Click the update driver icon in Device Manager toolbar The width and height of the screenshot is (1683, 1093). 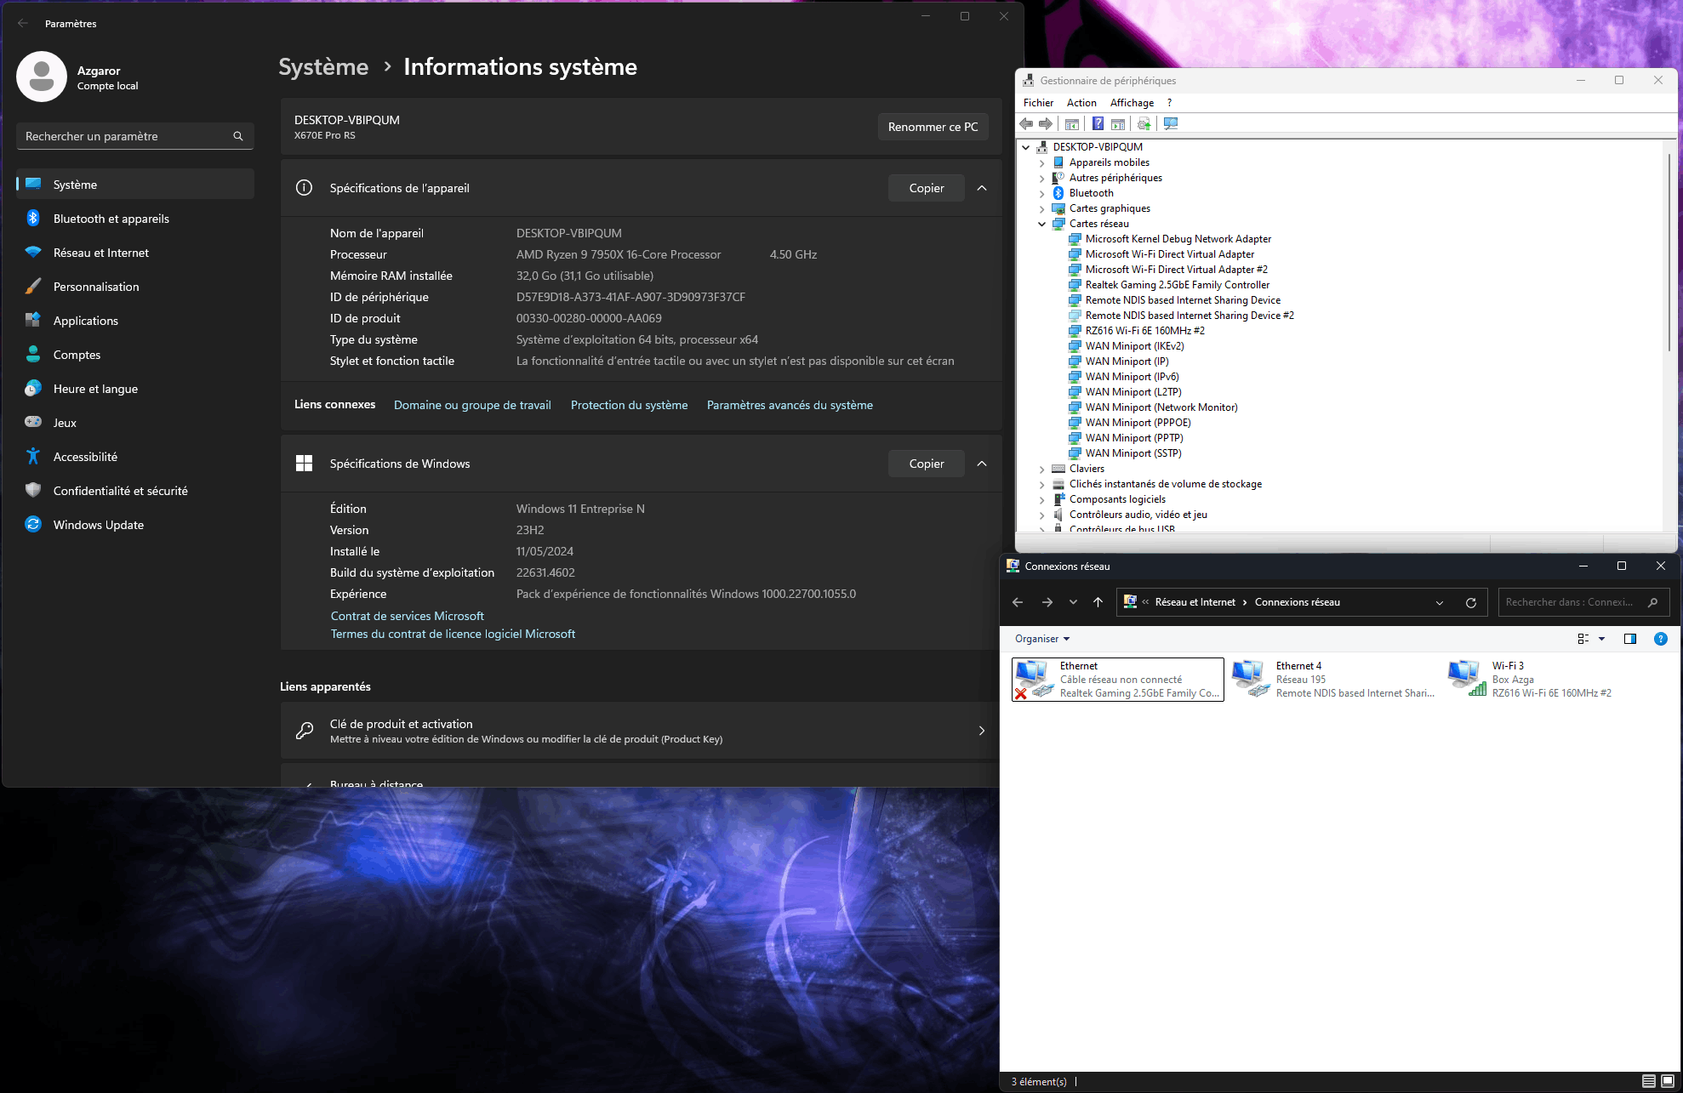pos(1144,124)
